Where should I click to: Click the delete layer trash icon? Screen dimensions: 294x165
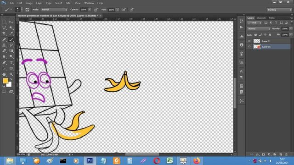[x=286, y=154]
